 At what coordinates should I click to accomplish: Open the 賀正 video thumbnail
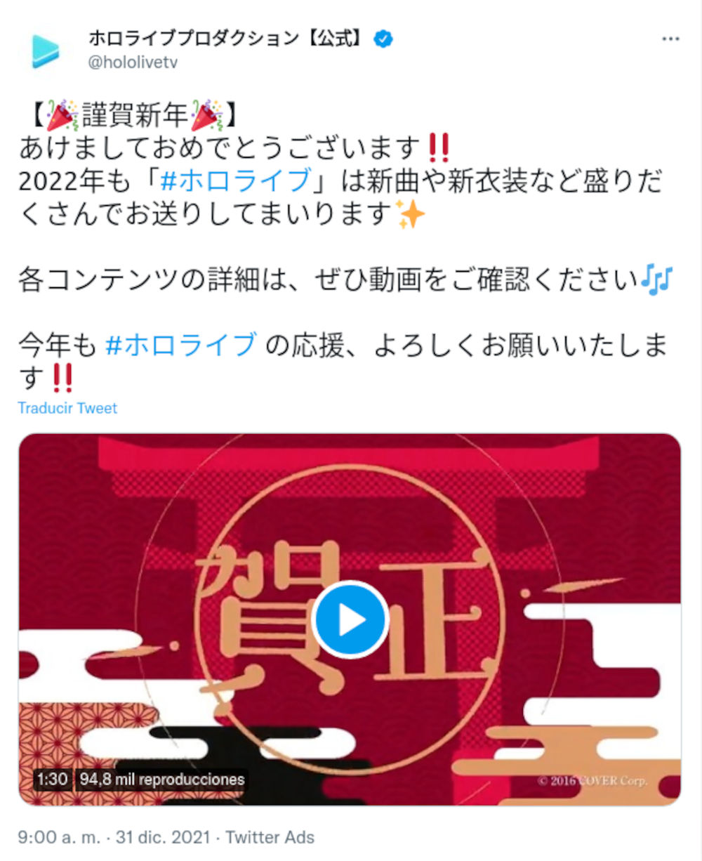pyautogui.click(x=350, y=619)
